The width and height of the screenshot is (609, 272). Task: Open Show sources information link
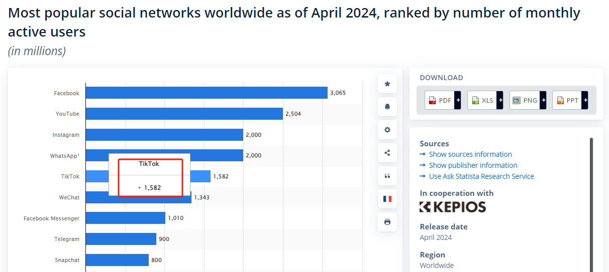click(x=470, y=154)
